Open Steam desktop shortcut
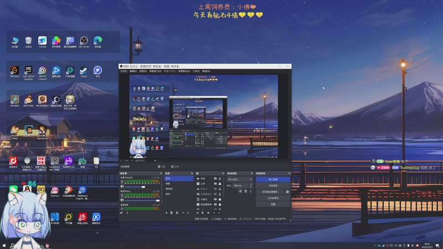This screenshot has width=443, height=249. click(x=84, y=72)
